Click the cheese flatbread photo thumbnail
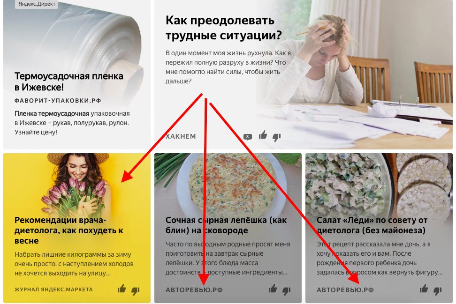The height and width of the screenshot is (304, 456). [x=228, y=184]
